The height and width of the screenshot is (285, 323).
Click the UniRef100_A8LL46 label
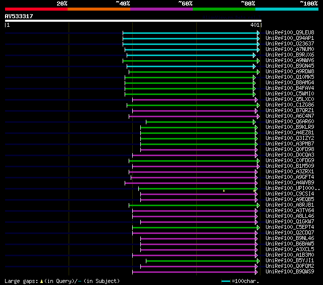(x=290, y=216)
